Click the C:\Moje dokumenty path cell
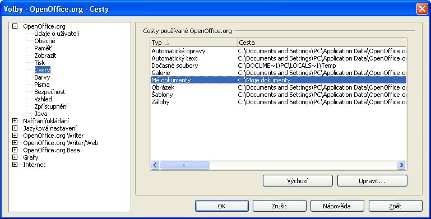The height and width of the screenshot is (219, 431). point(264,80)
